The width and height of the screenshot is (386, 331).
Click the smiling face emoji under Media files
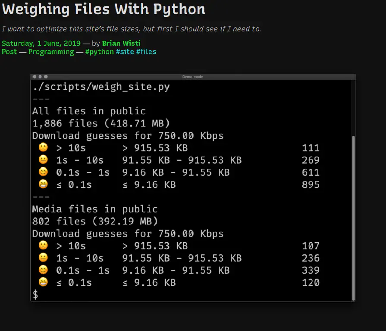(x=43, y=270)
